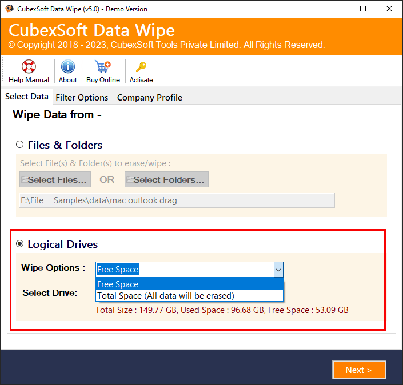Viewport: 403px width, 385px height.
Task: Open the Help Manual lifebuoy icon
Action: click(29, 67)
